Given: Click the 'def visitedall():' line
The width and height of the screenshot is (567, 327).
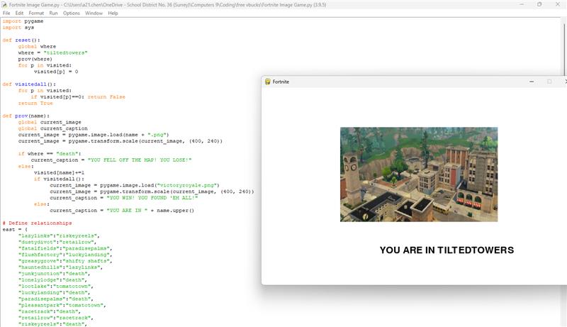Looking at the screenshot, I should pyautogui.click(x=29, y=84).
